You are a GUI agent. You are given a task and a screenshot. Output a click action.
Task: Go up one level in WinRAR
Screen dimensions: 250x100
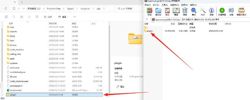pyautogui.click(x=147, y=19)
